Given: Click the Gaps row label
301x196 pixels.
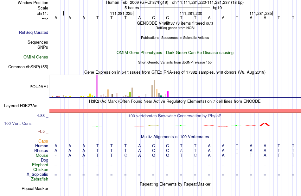Looking at the screenshot, I should tap(43, 141).
